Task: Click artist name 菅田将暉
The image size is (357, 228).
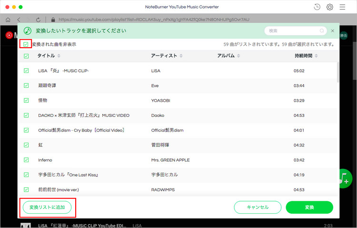Action: pos(160,145)
